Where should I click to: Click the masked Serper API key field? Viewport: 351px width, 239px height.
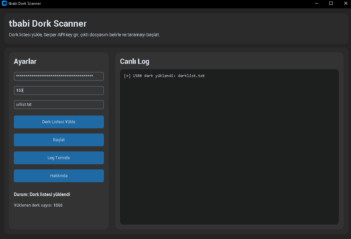point(59,76)
